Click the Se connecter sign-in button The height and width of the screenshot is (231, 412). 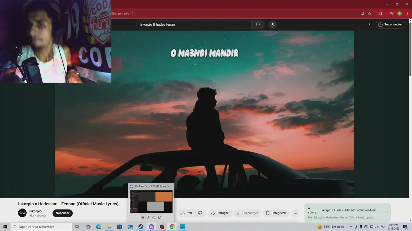coord(390,25)
